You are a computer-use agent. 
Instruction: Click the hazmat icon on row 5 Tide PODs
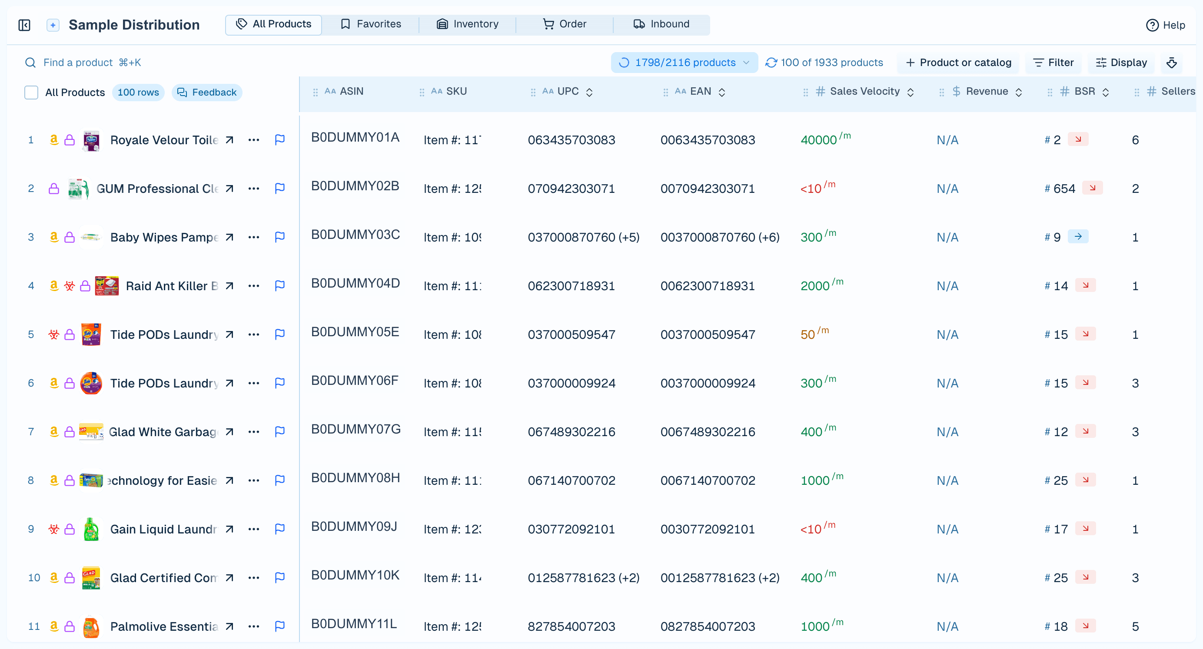tap(54, 334)
